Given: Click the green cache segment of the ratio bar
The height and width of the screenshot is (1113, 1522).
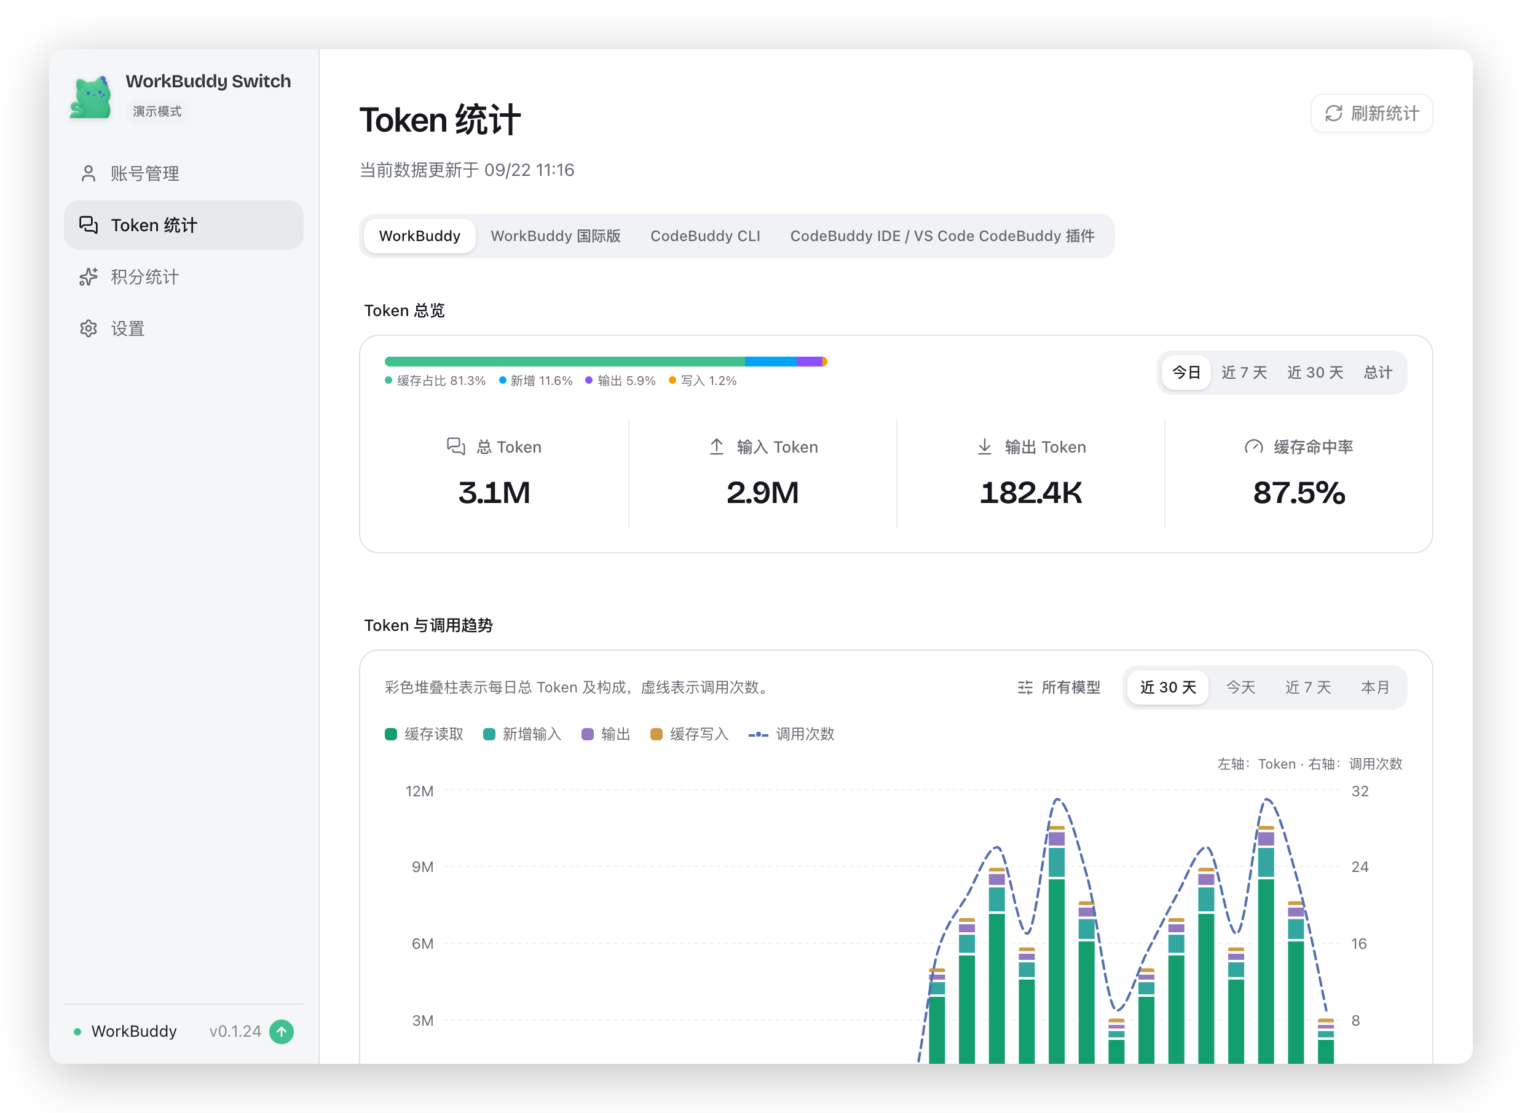Looking at the screenshot, I should coord(564,362).
